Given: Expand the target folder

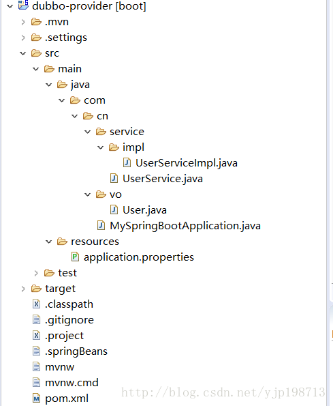Looking at the screenshot, I should tap(23, 289).
